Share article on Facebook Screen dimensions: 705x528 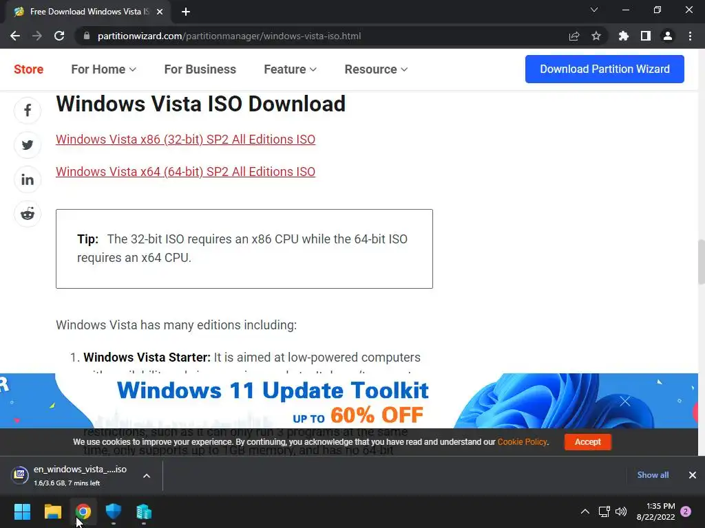(28, 111)
